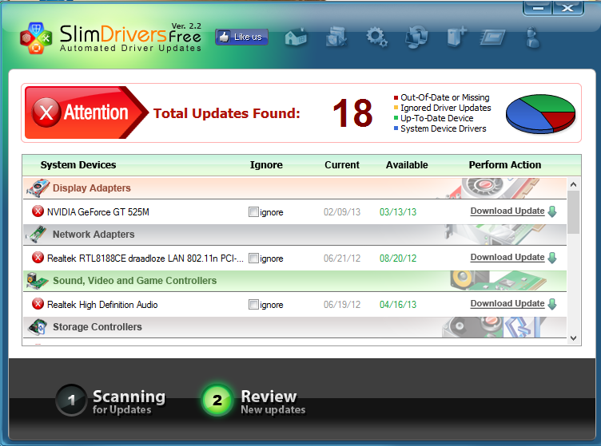Close the SlimDrivers window
Viewport: 601px width, 446px height.
coord(567,8)
